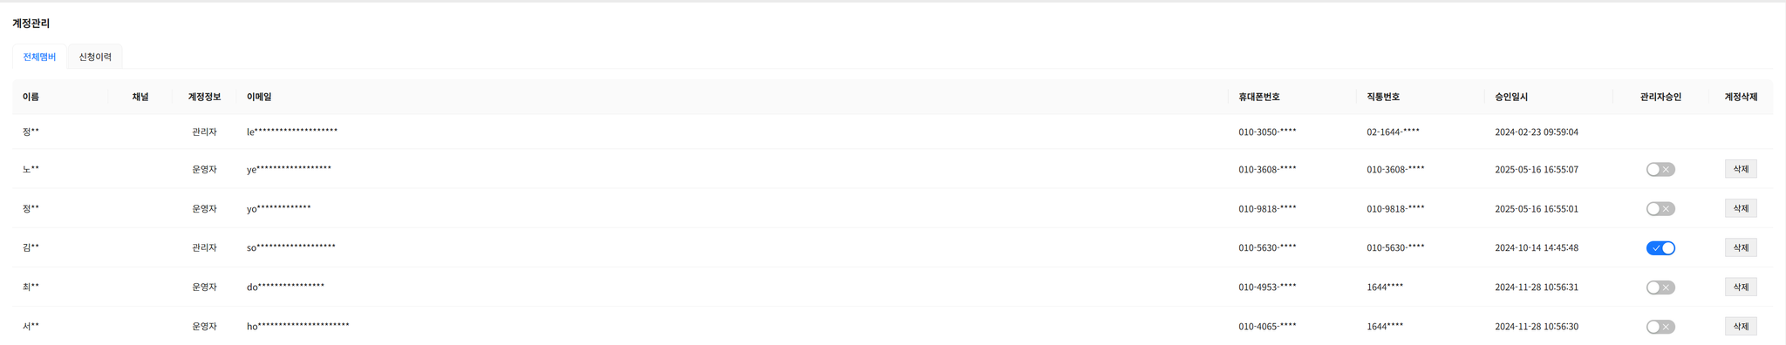Delete the account with yo*** email

1741,208
